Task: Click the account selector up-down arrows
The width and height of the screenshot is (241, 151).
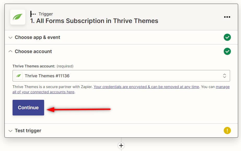Action: (x=224, y=76)
